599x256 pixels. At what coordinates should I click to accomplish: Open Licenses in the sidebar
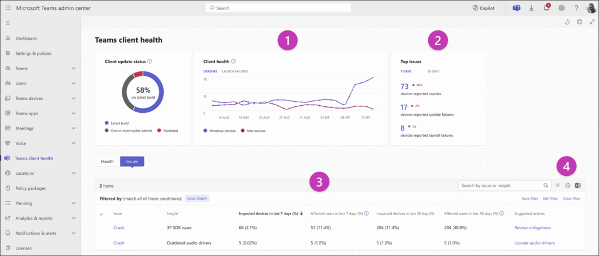(23, 248)
